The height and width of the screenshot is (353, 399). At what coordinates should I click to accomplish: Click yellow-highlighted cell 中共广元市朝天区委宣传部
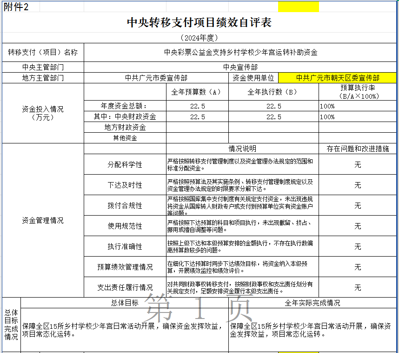338,78
